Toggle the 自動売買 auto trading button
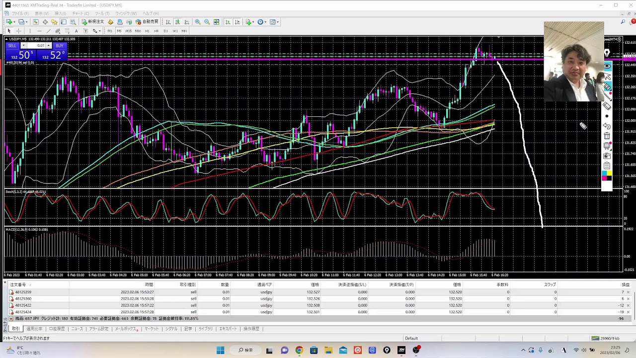 pyautogui.click(x=147, y=22)
